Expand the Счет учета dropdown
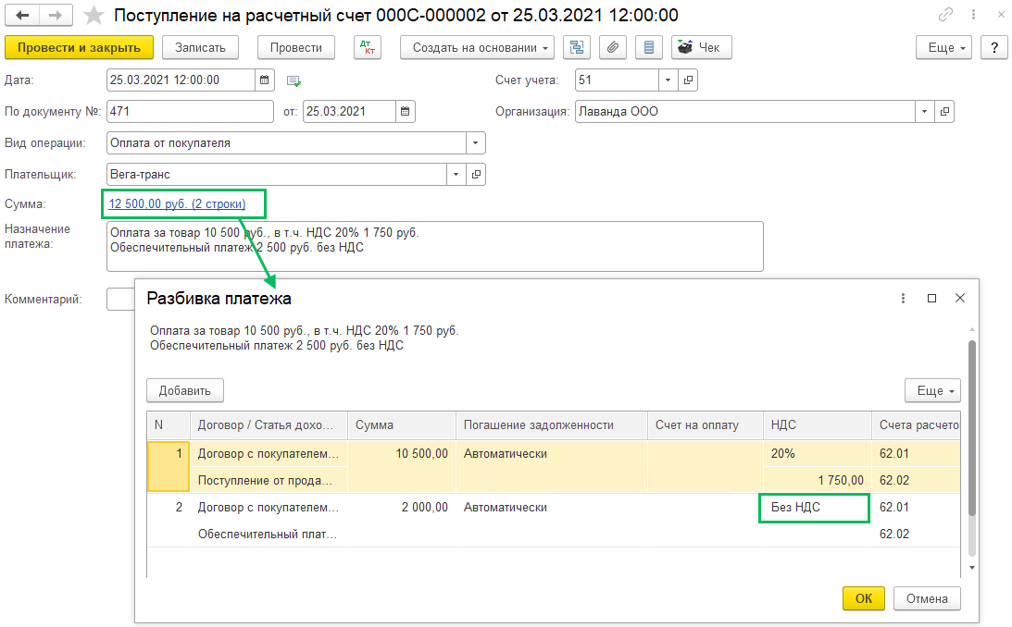Image resolution: width=1012 pixels, height=627 pixels. [668, 80]
